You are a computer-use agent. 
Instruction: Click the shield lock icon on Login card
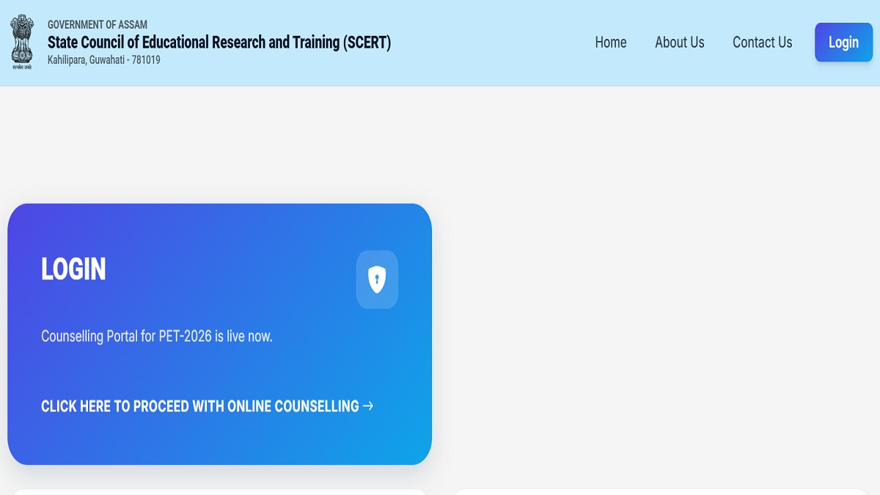coord(377,279)
